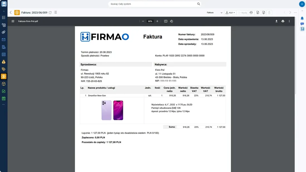Click the back arrow next to the invoice title

[10, 12]
